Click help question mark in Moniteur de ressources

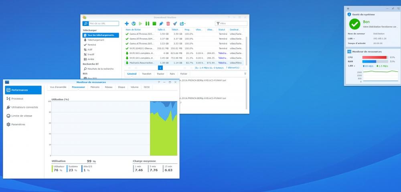(159, 82)
